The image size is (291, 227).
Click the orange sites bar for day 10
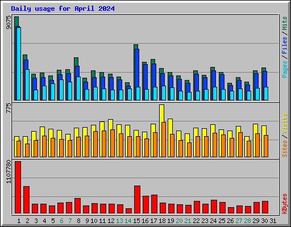[x=95, y=144]
